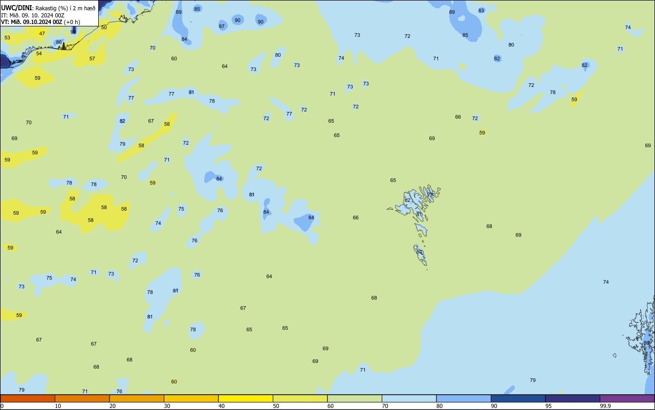Screen dimensions: 655x410
Task: Click the value 80 on the southern Faroe island
Action: coord(419,252)
